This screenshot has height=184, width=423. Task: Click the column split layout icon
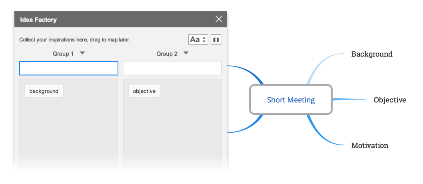coord(216,39)
